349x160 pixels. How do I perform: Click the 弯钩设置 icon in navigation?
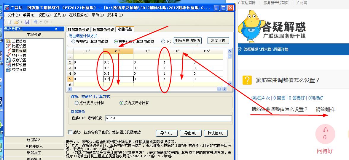click(x=8, y=50)
